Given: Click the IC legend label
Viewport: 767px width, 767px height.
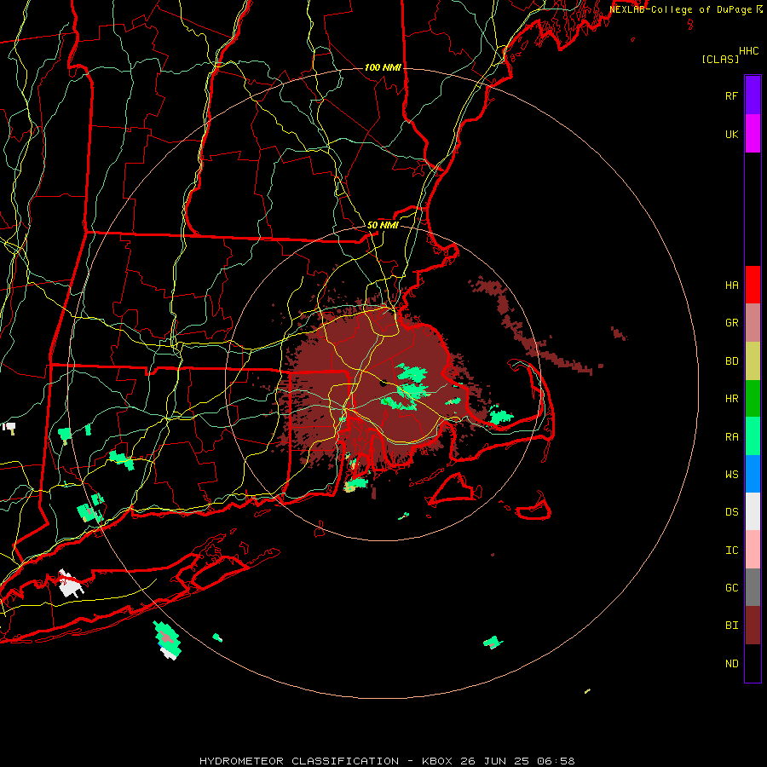Looking at the screenshot, I should point(731,551).
